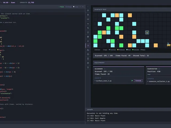Toggle Debug mode in the editor toolbar
The image size is (171, 128).
tap(68, 7)
